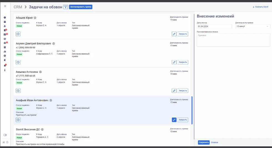The width and height of the screenshot is (272, 148).
Task: Open the info item in the sidebar
Action: (5, 70)
